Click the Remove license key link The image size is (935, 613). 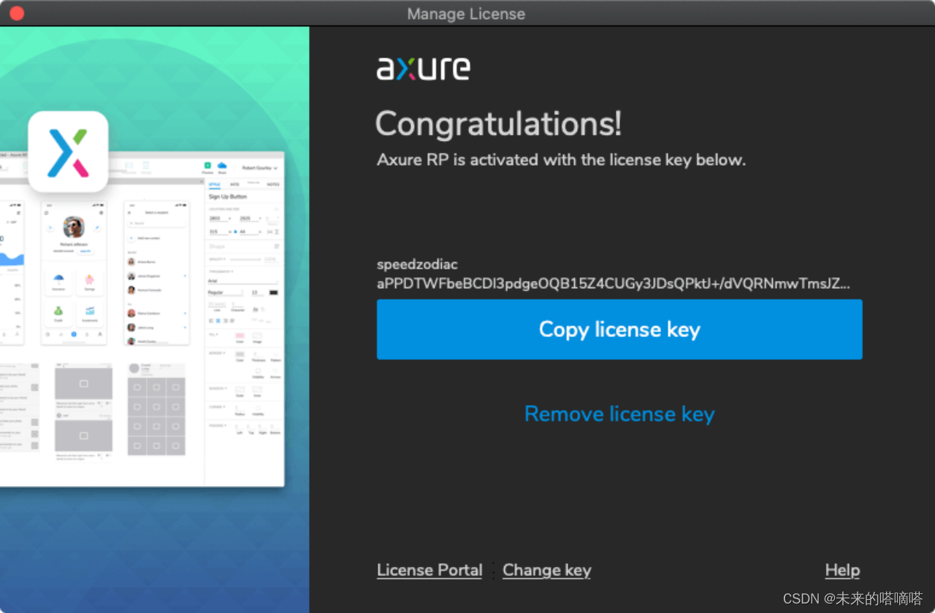click(x=619, y=414)
